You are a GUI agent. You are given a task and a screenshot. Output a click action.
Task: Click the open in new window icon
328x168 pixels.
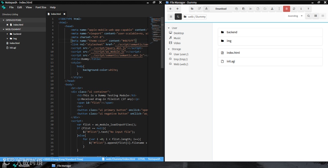199,9
